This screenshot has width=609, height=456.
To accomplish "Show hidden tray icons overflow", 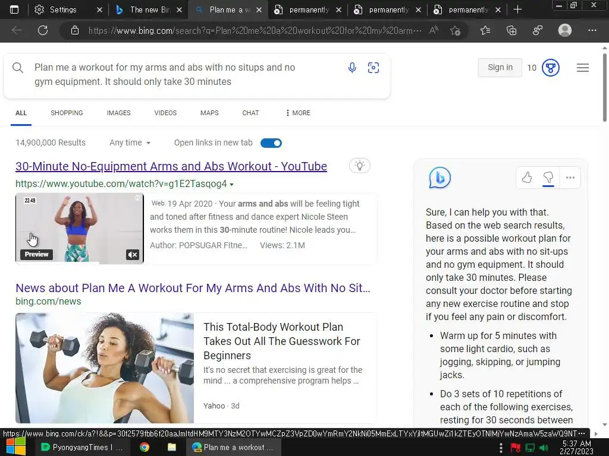I will pos(501,448).
